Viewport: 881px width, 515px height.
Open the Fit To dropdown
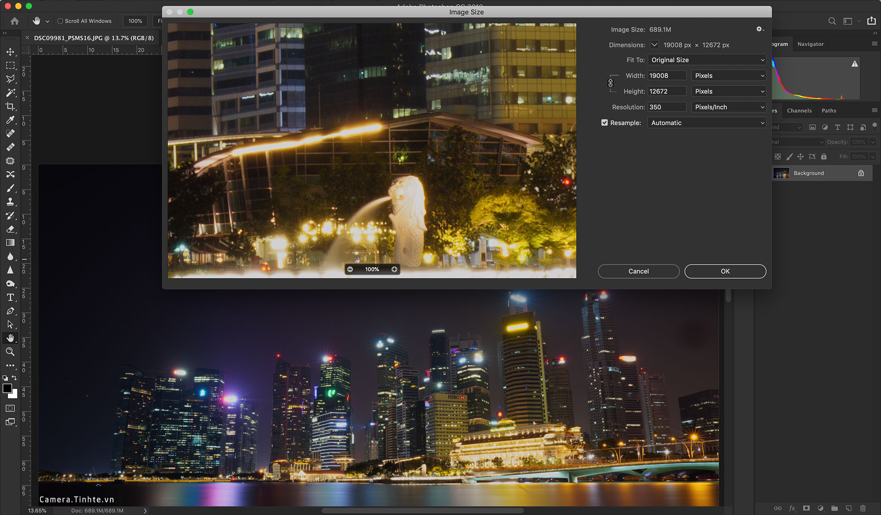pyautogui.click(x=707, y=60)
